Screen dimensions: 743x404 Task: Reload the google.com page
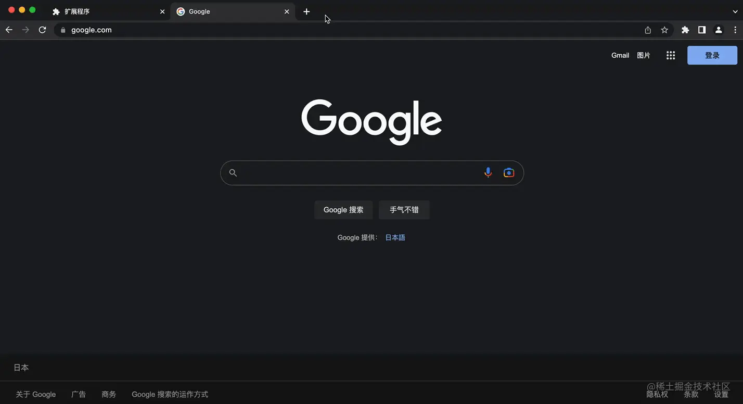(x=43, y=30)
